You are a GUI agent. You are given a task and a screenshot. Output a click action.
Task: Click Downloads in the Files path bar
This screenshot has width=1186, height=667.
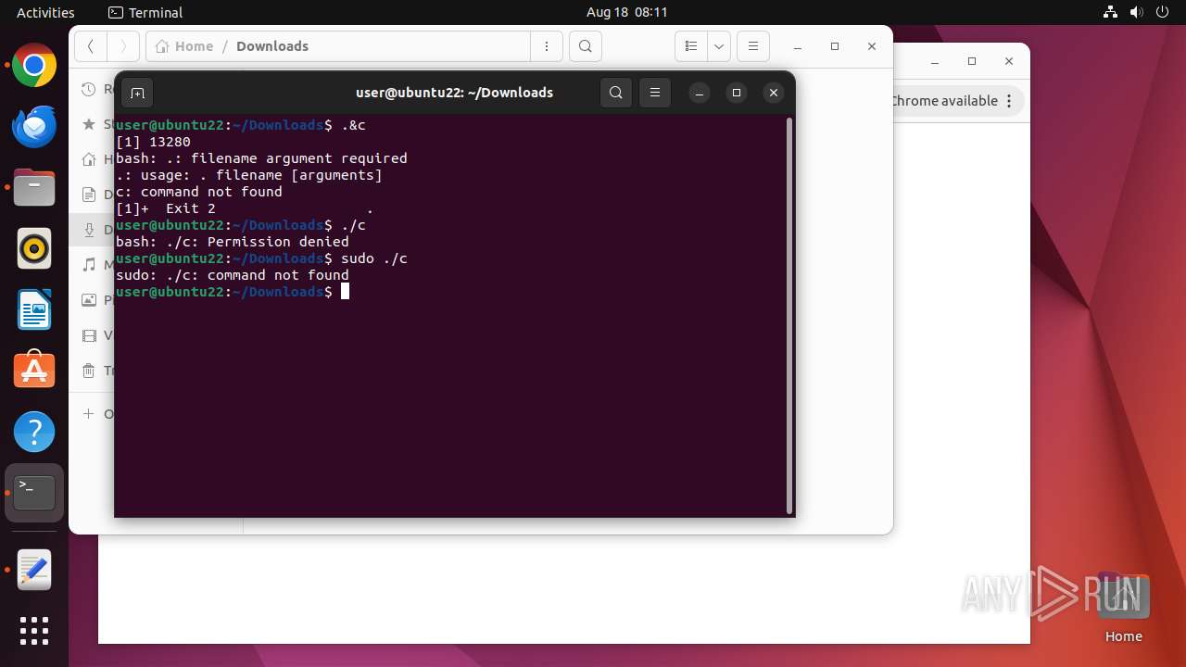pyautogui.click(x=272, y=46)
